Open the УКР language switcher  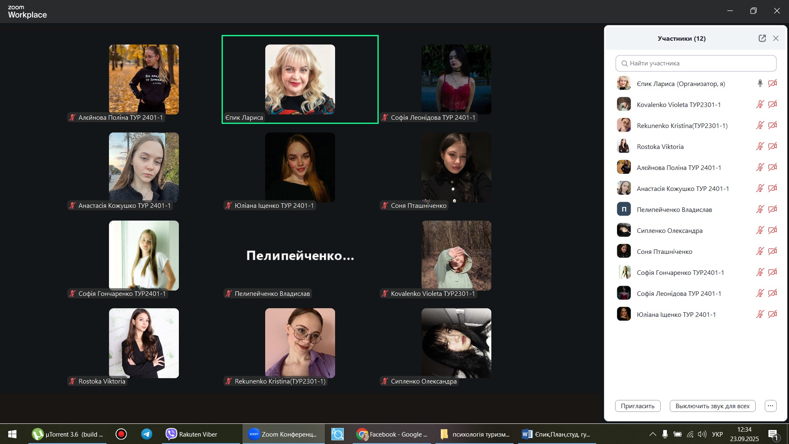tap(717, 434)
